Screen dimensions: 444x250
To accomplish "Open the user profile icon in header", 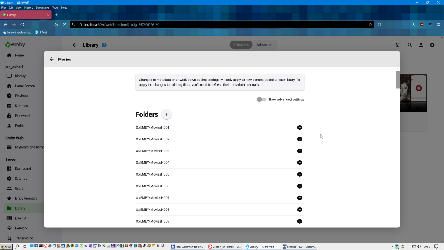I will (x=421, y=45).
